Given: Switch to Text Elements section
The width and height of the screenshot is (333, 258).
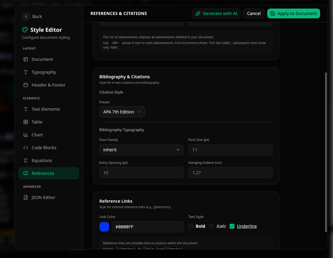Looking at the screenshot, I should 49,109.
